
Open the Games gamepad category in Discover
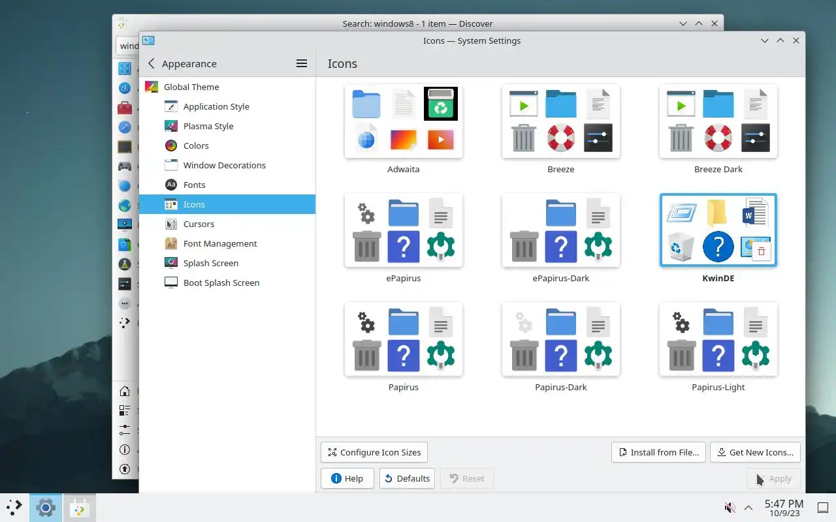(125, 166)
